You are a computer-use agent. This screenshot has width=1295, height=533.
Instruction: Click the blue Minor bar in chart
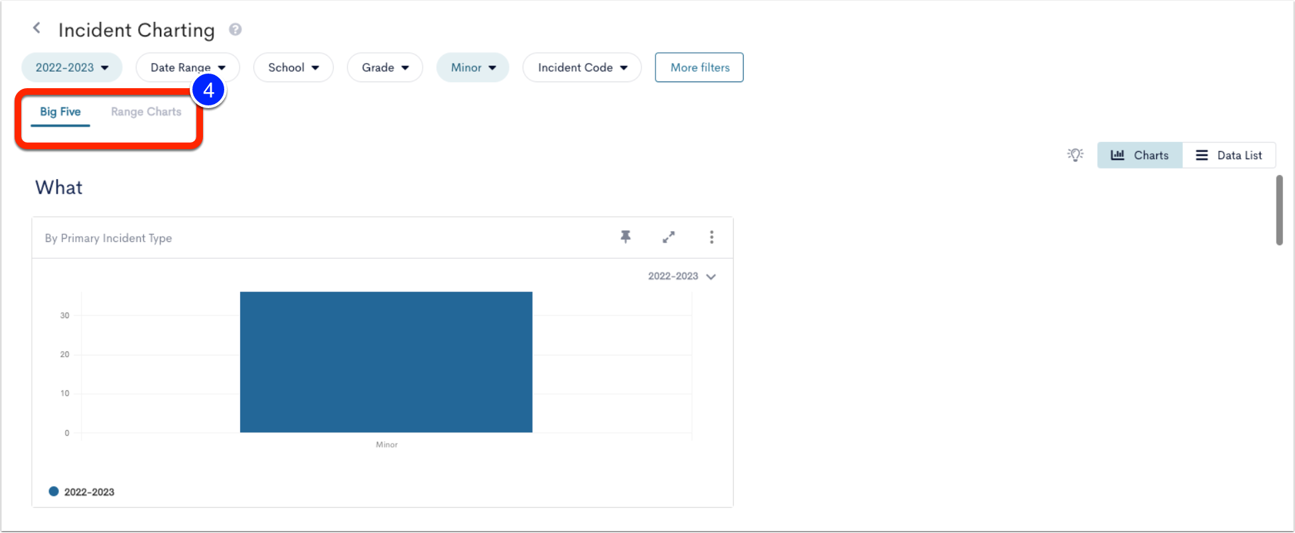coord(386,362)
